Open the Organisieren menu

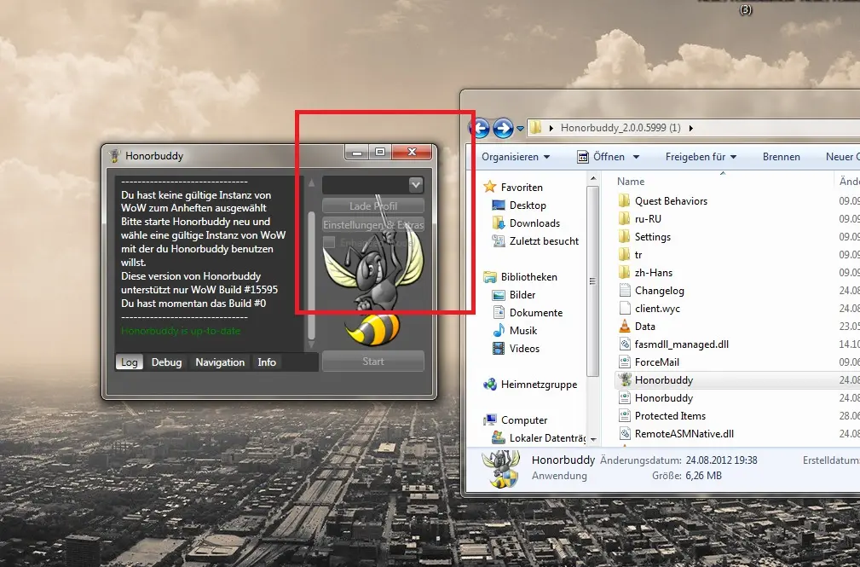tap(516, 157)
